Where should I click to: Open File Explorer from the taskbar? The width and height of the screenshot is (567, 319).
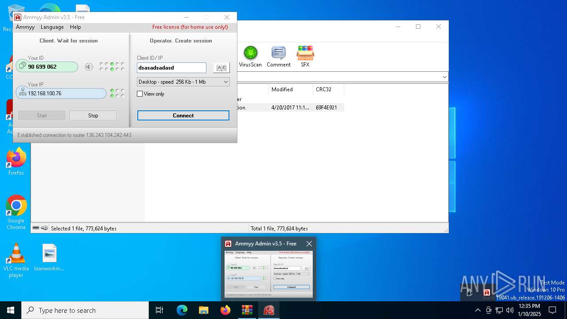(x=203, y=310)
